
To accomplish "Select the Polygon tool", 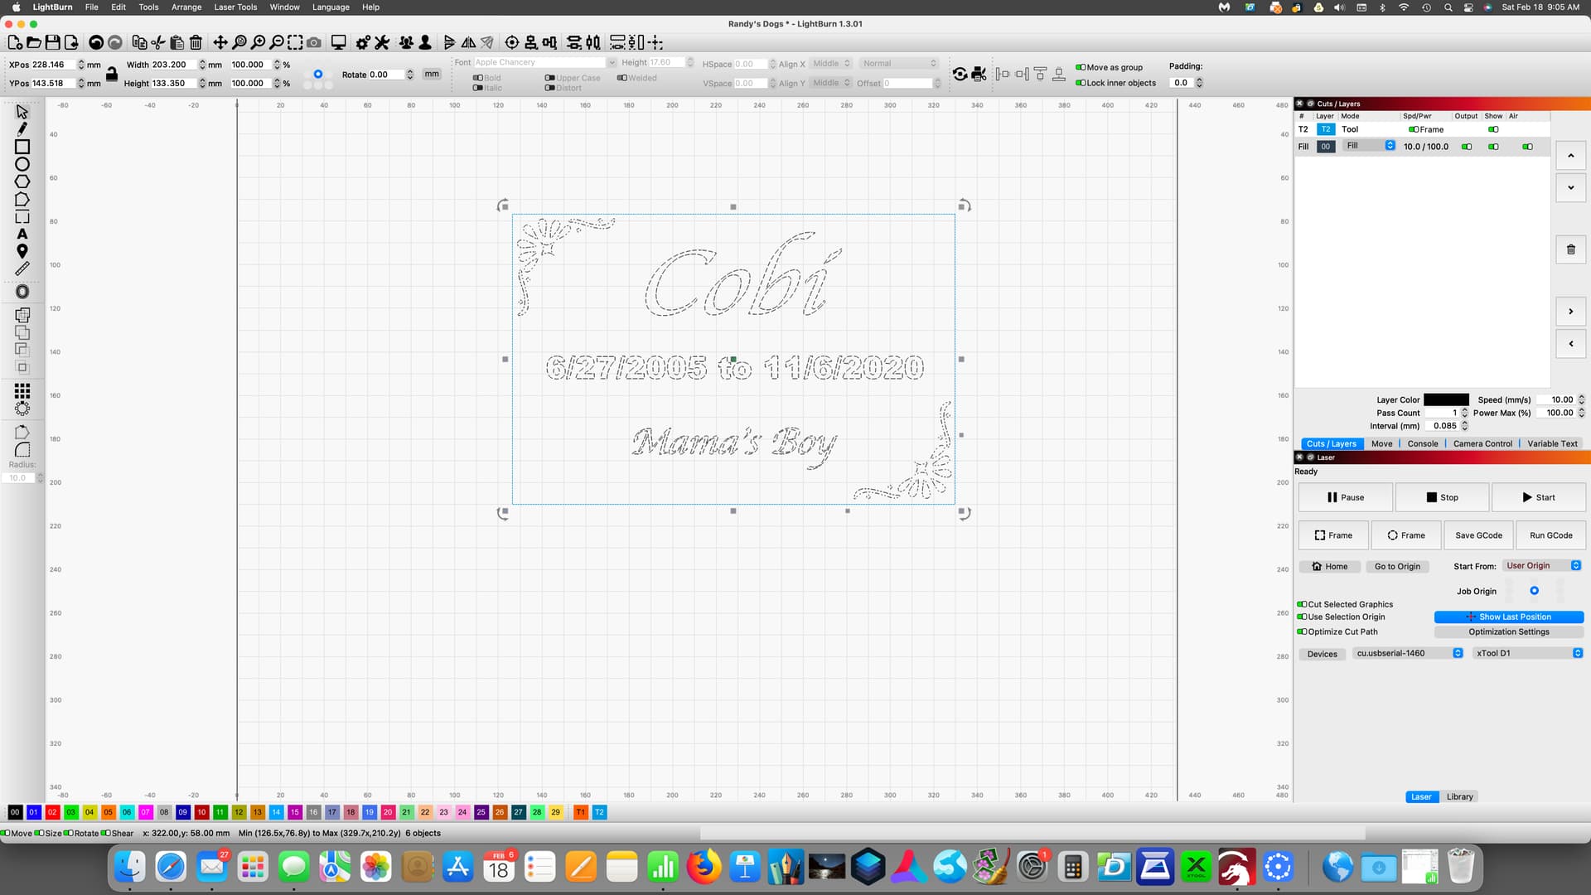I will (x=22, y=181).
